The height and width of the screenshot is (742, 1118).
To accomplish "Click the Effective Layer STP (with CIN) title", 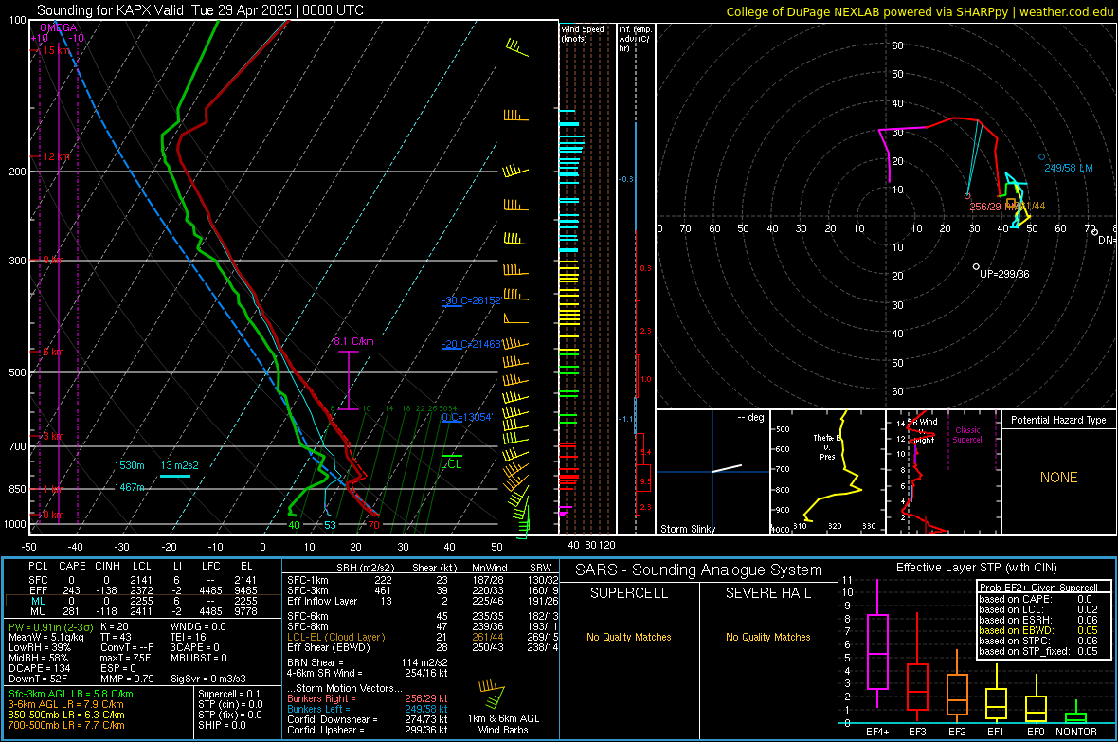I will click(x=976, y=568).
